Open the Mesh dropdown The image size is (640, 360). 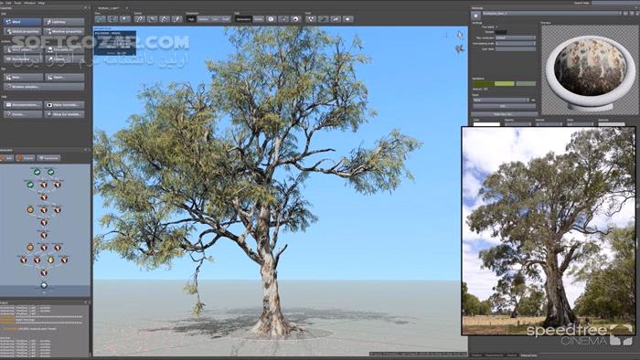click(x=501, y=100)
